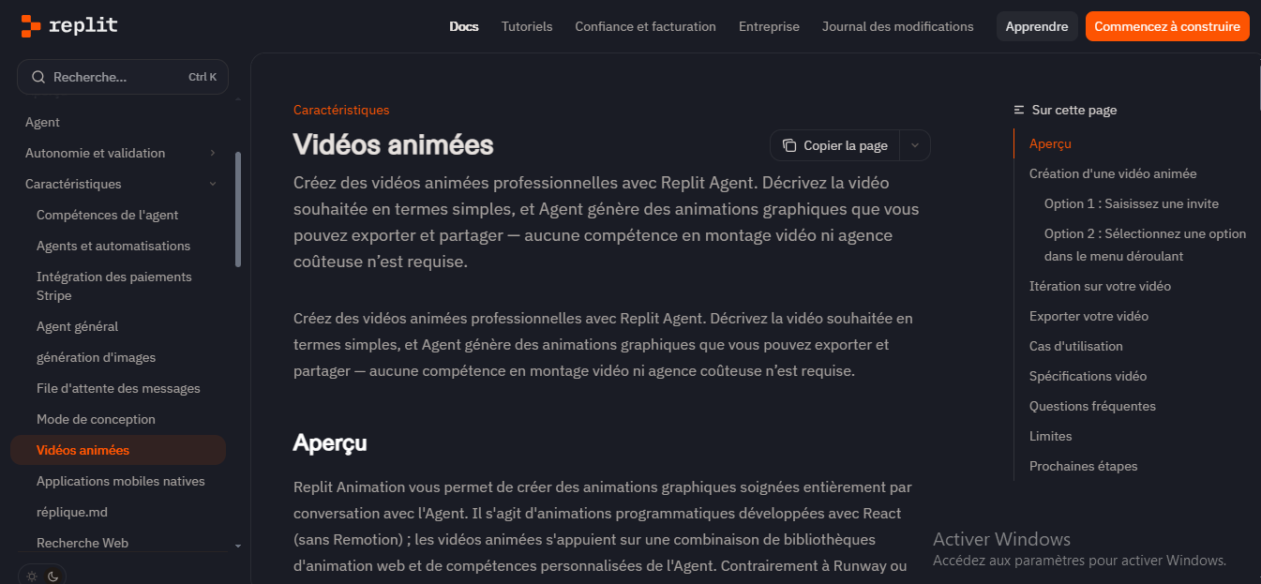The width and height of the screenshot is (1261, 584).
Task: Open the Tutoriels tab
Action: point(527,26)
